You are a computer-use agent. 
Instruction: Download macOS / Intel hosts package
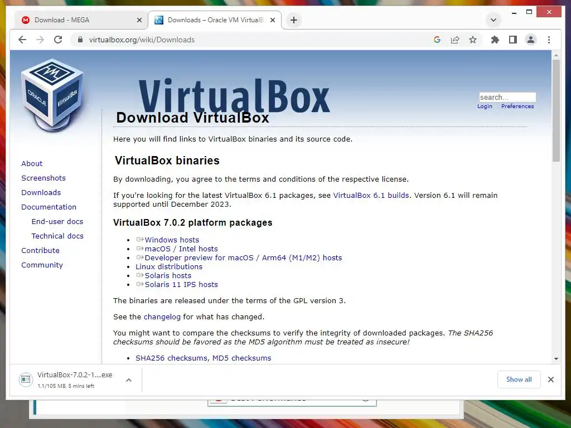pos(181,249)
